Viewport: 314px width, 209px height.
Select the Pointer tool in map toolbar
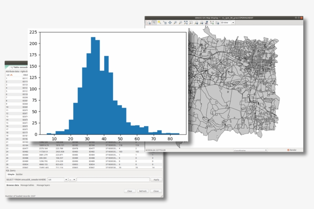[x=154, y=23]
